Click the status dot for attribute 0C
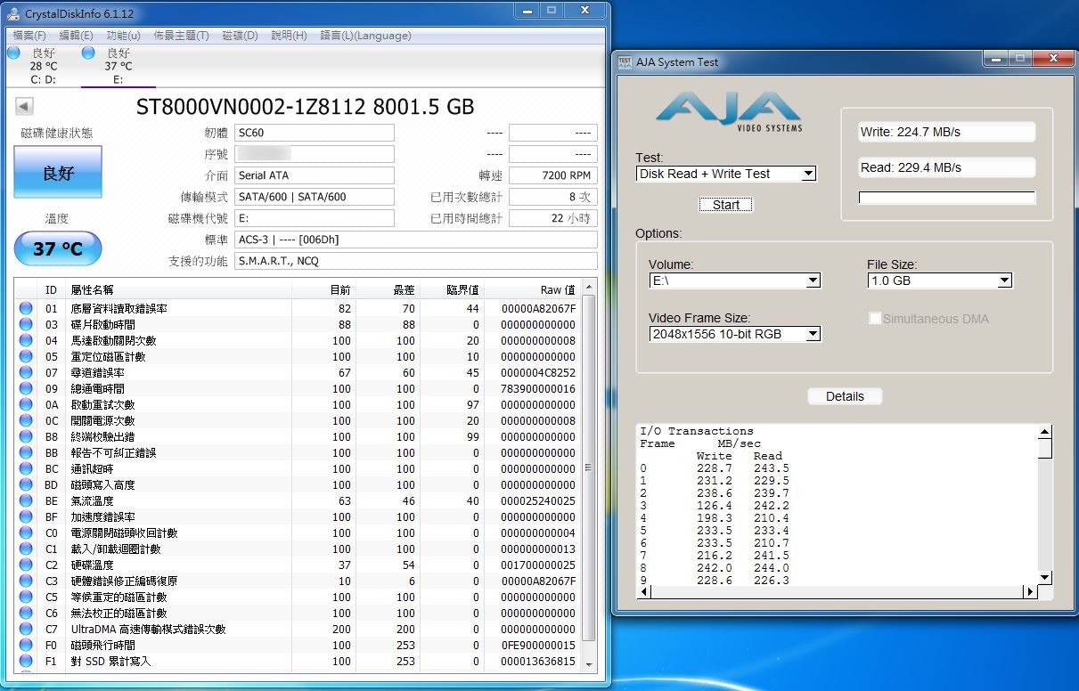Image resolution: width=1079 pixels, height=691 pixels. [26, 420]
